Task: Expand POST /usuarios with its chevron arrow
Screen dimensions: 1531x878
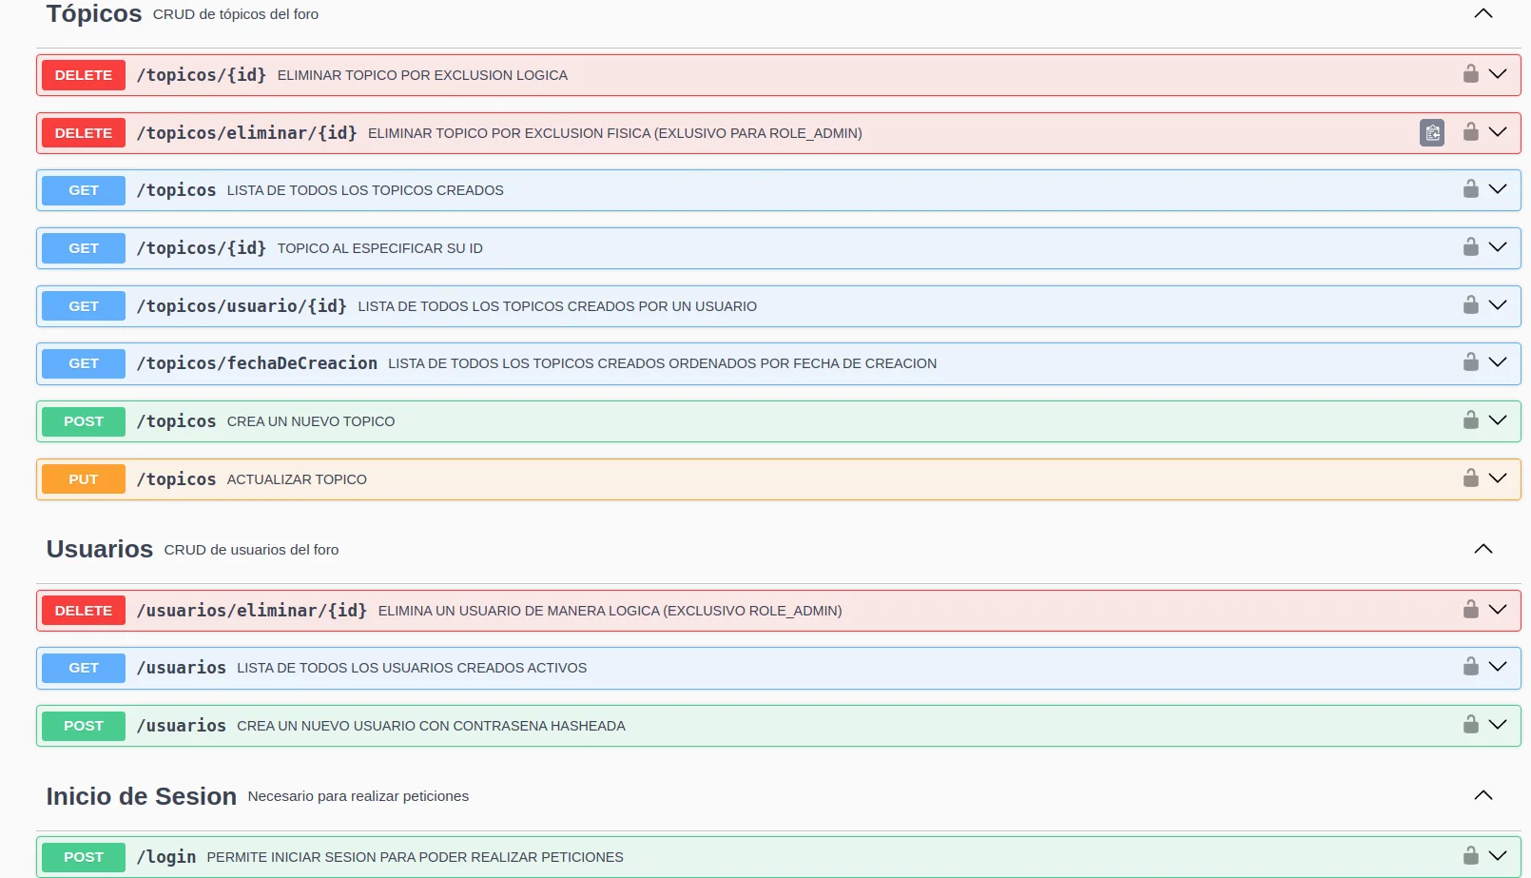Action: 1498,725
